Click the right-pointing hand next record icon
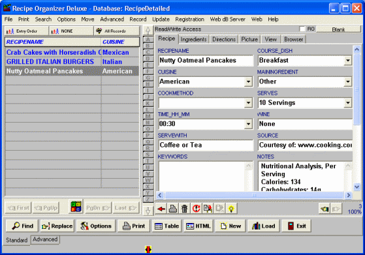Image resolution: width=365 pixels, height=255 pixels. (x=336, y=209)
